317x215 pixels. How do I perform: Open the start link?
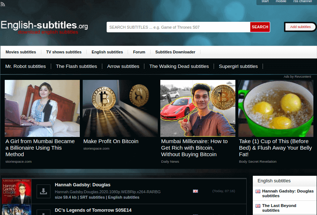click(265, 1)
